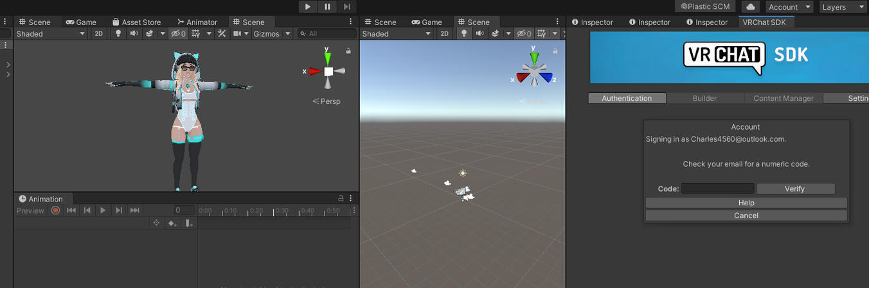
Task: Toggle Gizmos in the avatar Scene view
Action: (267, 33)
